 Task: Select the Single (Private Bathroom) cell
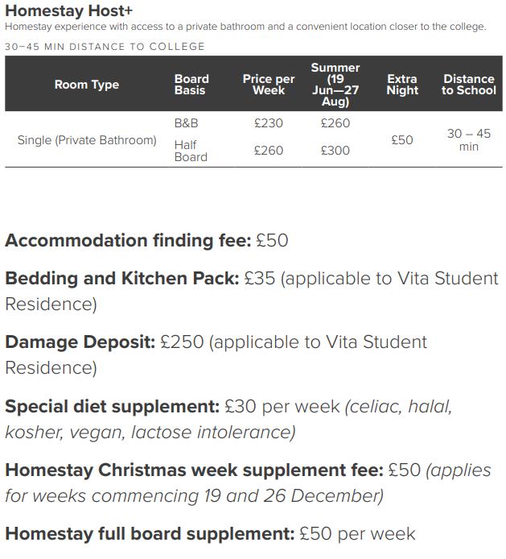click(x=87, y=140)
